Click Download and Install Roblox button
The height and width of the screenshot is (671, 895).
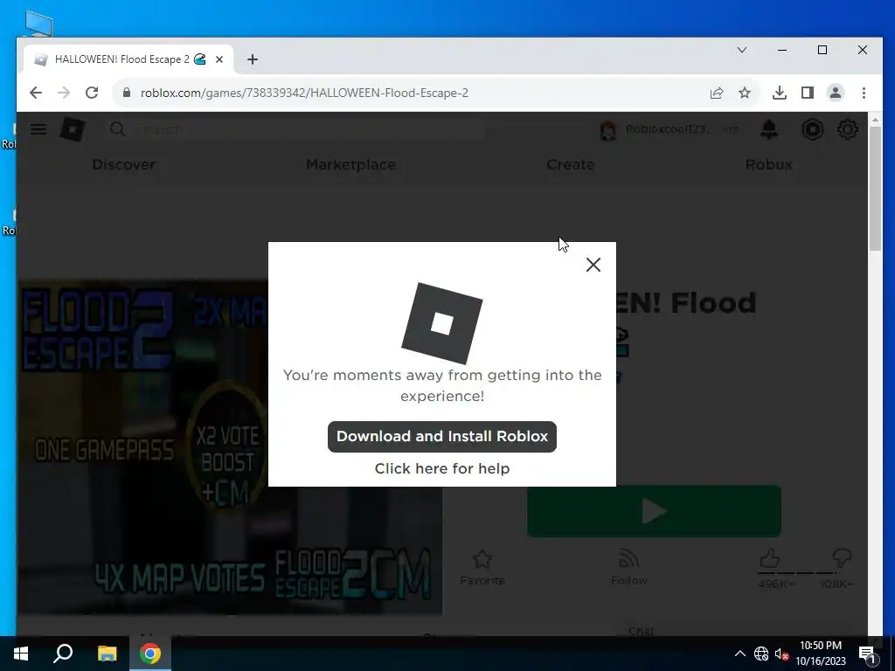click(x=441, y=437)
